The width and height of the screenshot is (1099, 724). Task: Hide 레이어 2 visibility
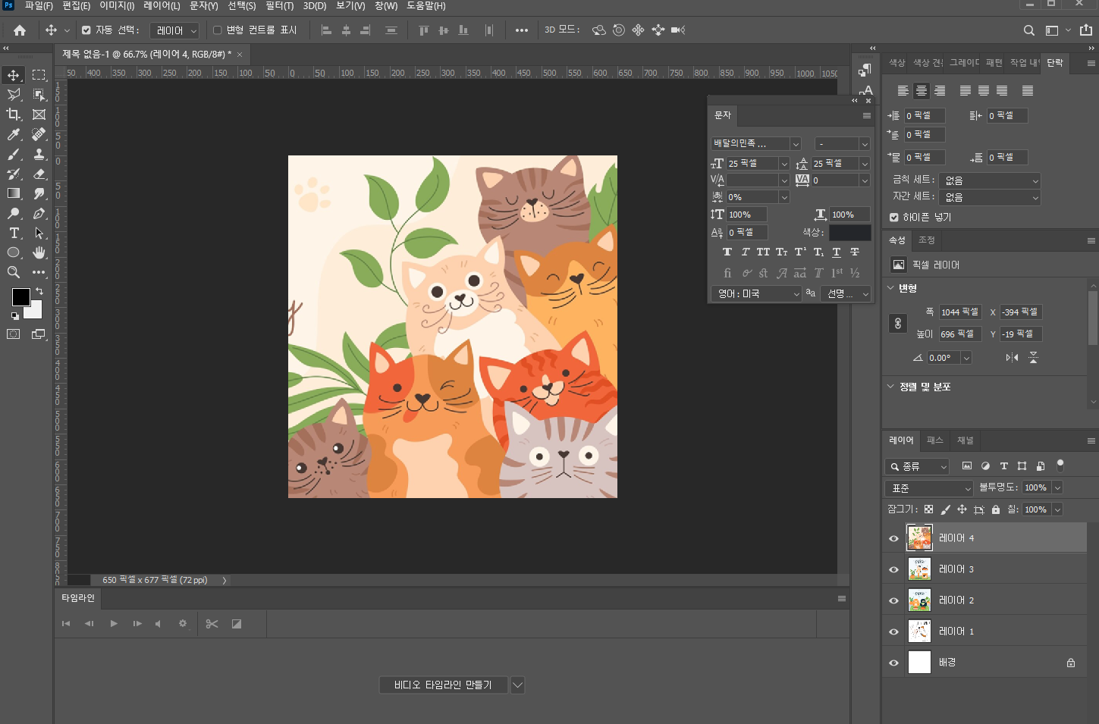click(x=893, y=601)
